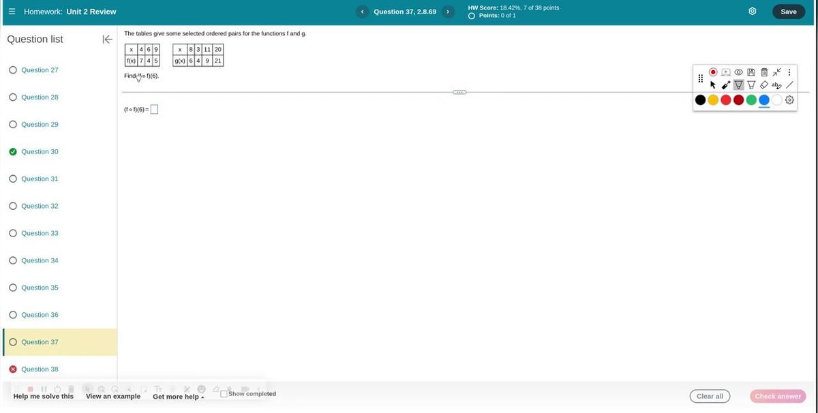Go to next question with right chevron
Screen dimensions: 818x413
[x=447, y=12]
